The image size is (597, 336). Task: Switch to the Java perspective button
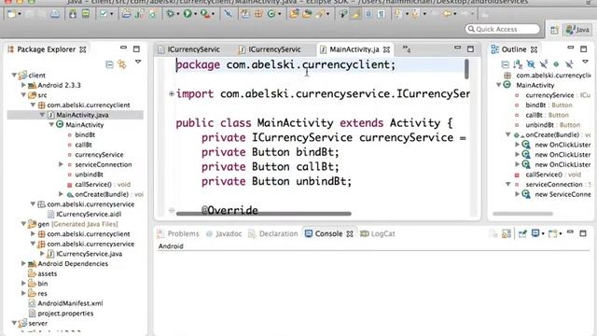pos(578,30)
